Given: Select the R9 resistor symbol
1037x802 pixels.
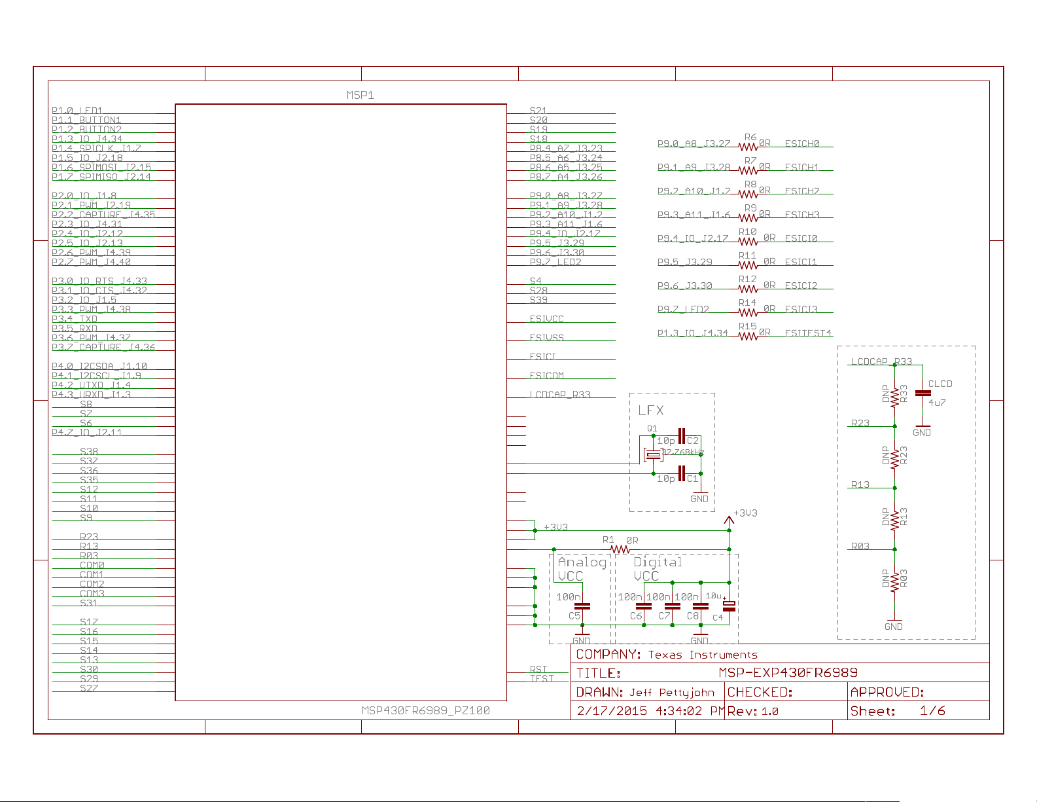Looking at the screenshot, I should click(x=748, y=218).
